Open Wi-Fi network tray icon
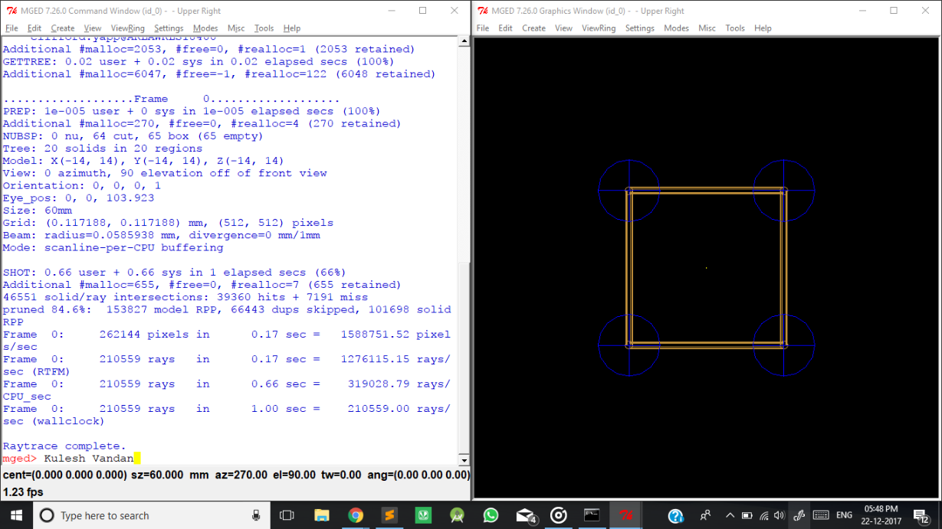The image size is (942, 529). pos(764,515)
